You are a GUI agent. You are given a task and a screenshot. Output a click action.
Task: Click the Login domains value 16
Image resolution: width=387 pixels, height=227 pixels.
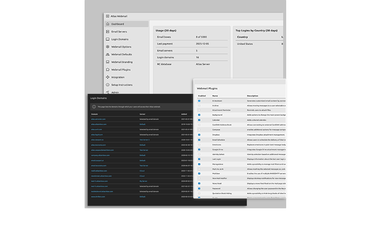pos(198,57)
